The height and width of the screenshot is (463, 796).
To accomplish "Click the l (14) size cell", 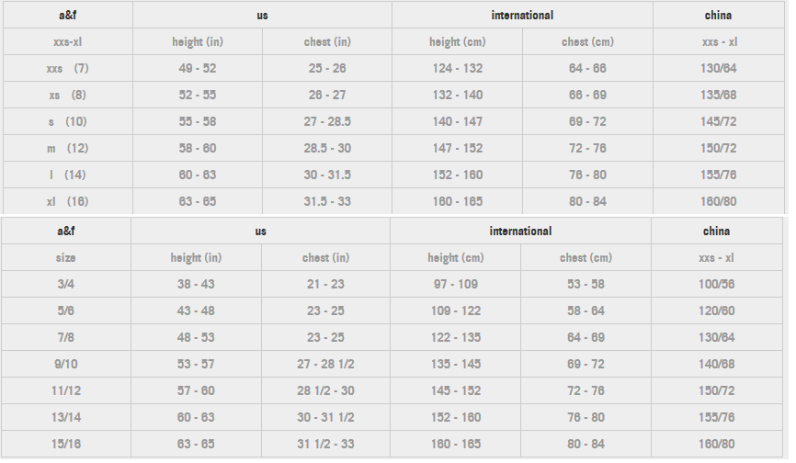I will pyautogui.click(x=67, y=175).
